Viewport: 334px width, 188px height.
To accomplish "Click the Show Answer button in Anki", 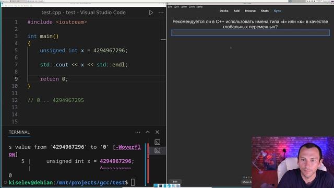I will 247,182.
